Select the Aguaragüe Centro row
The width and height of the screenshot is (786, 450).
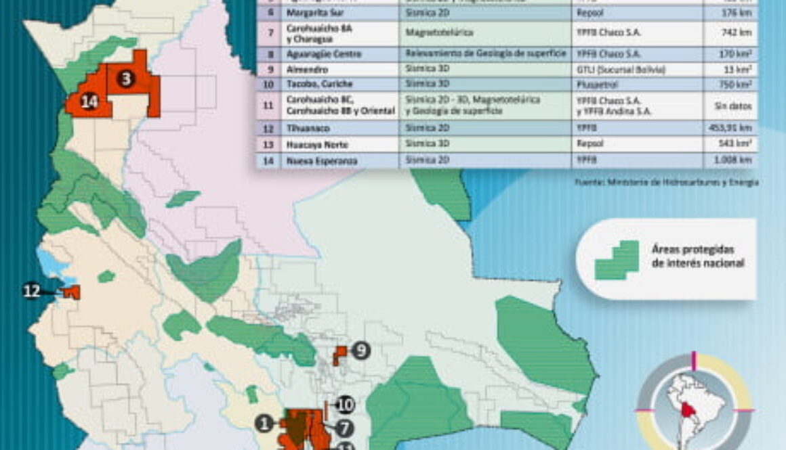[507, 53]
